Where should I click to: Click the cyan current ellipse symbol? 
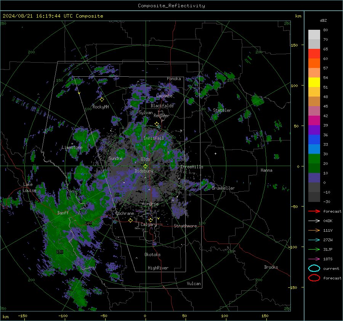(314, 268)
